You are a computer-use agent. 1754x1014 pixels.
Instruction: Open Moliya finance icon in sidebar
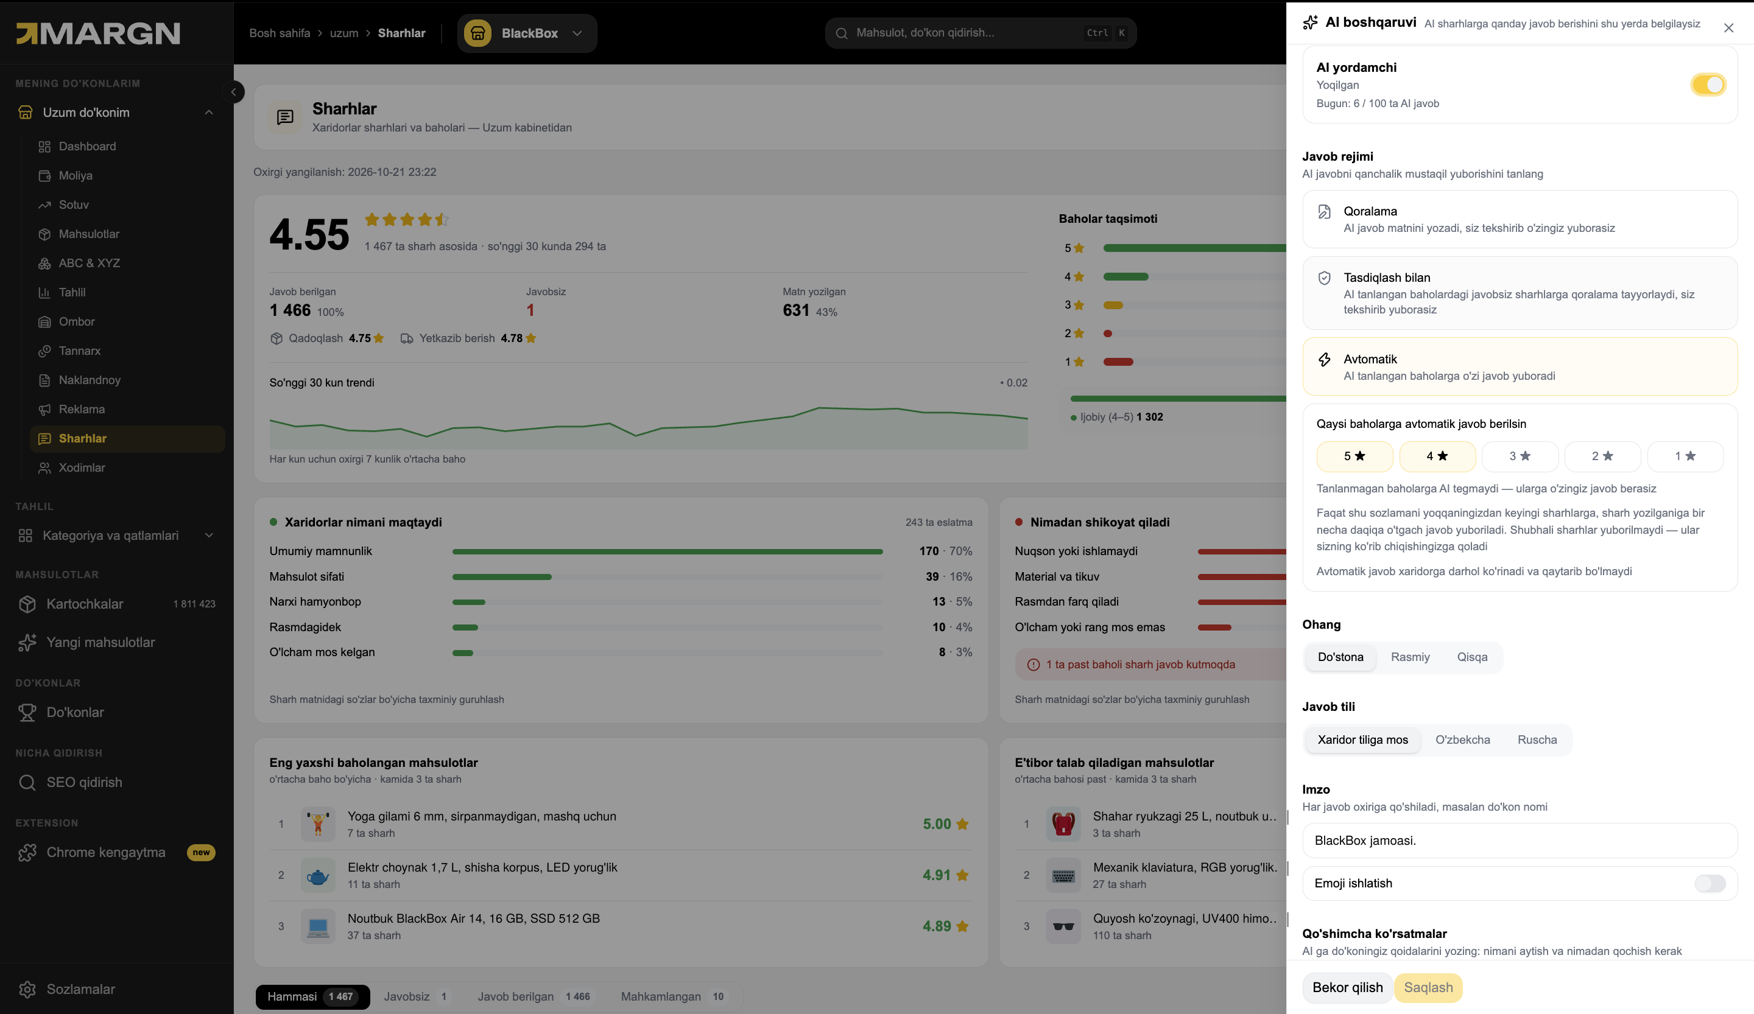(44, 176)
